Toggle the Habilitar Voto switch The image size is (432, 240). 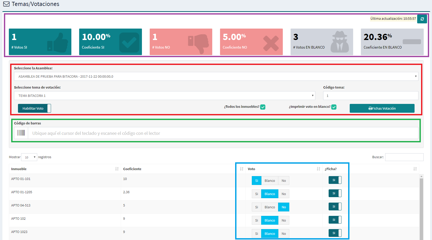click(x=34, y=108)
